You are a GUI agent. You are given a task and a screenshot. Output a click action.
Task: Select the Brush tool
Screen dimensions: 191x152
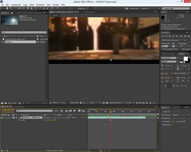40,8
